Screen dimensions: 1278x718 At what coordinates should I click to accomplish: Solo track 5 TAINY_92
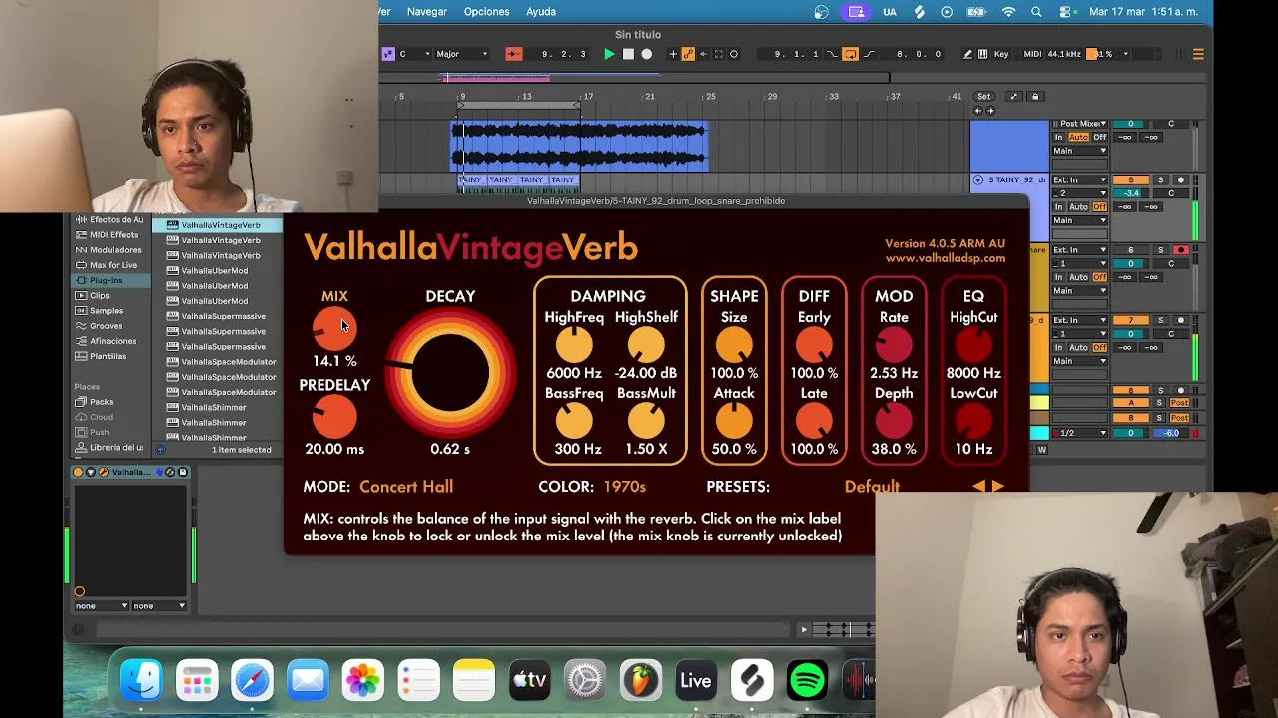click(x=1160, y=180)
